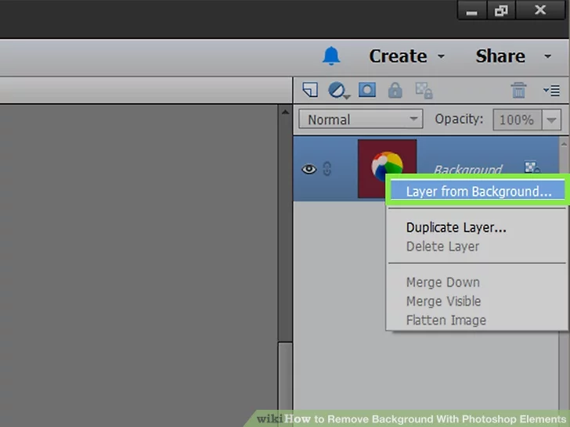Create a new layer icon

click(310, 90)
